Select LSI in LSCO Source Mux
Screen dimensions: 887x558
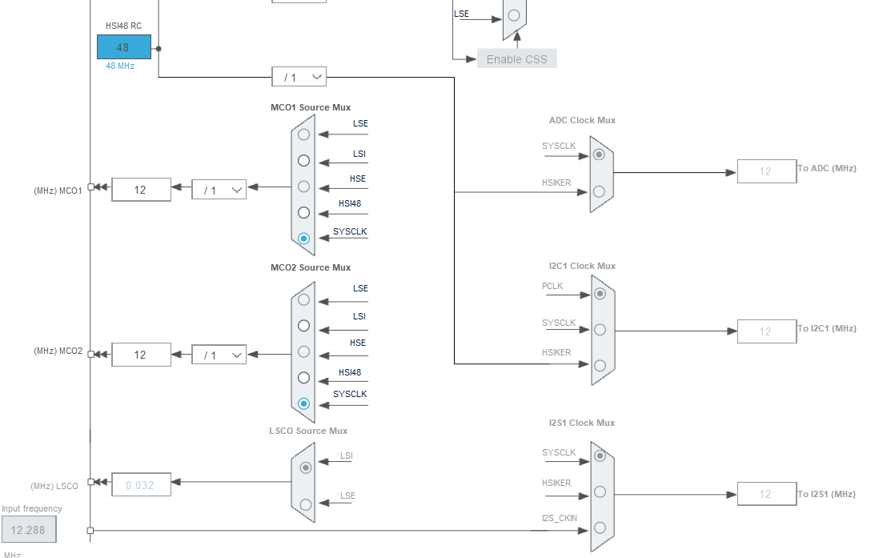point(306,468)
